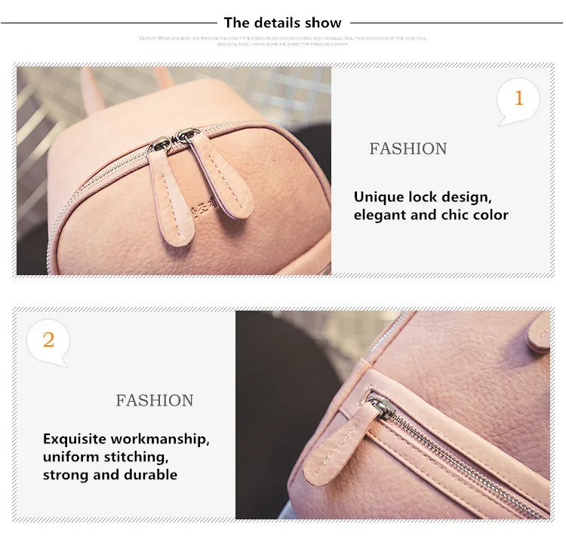Click the second FASHION label
Screen dimensions: 566x542
[155, 400]
